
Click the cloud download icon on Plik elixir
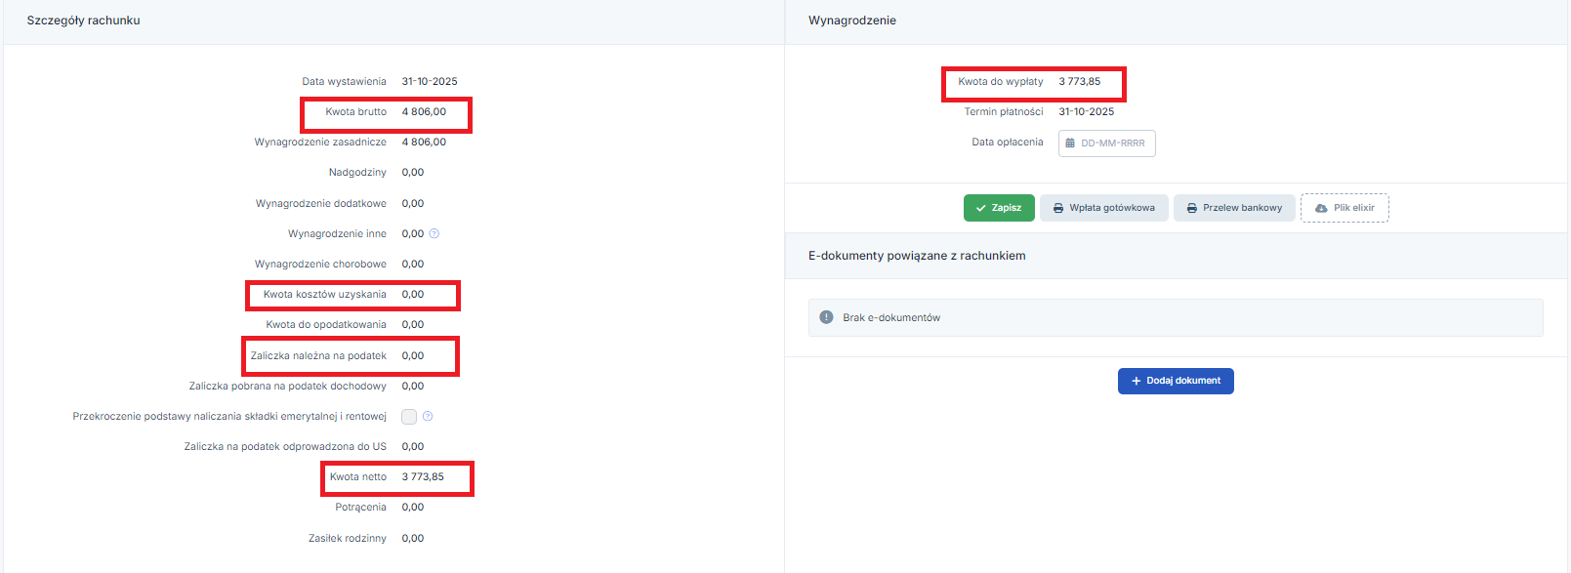(x=1321, y=208)
